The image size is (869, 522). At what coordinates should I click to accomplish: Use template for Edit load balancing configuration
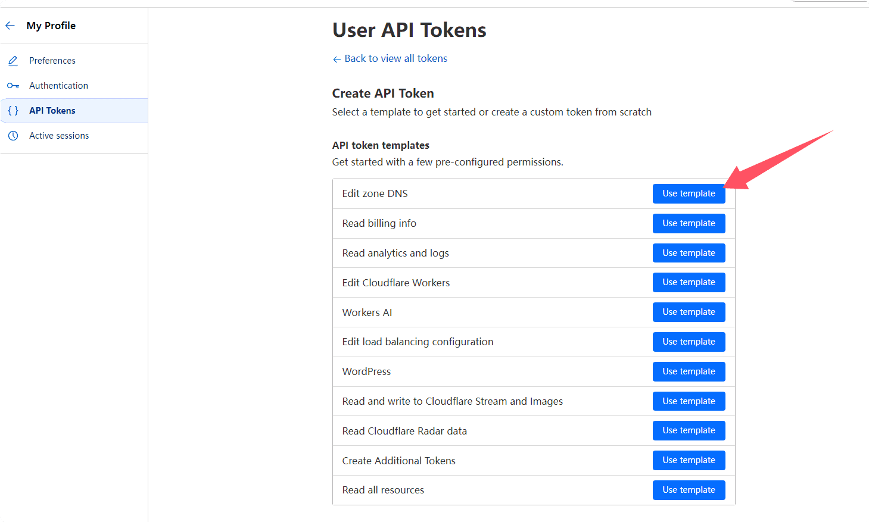click(x=689, y=342)
